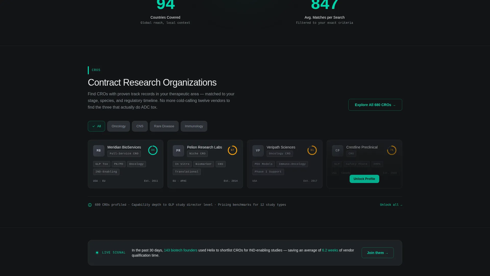The image size is (490, 276).
Task: Click the Biomarker tag
Action: pyautogui.click(x=203, y=164)
